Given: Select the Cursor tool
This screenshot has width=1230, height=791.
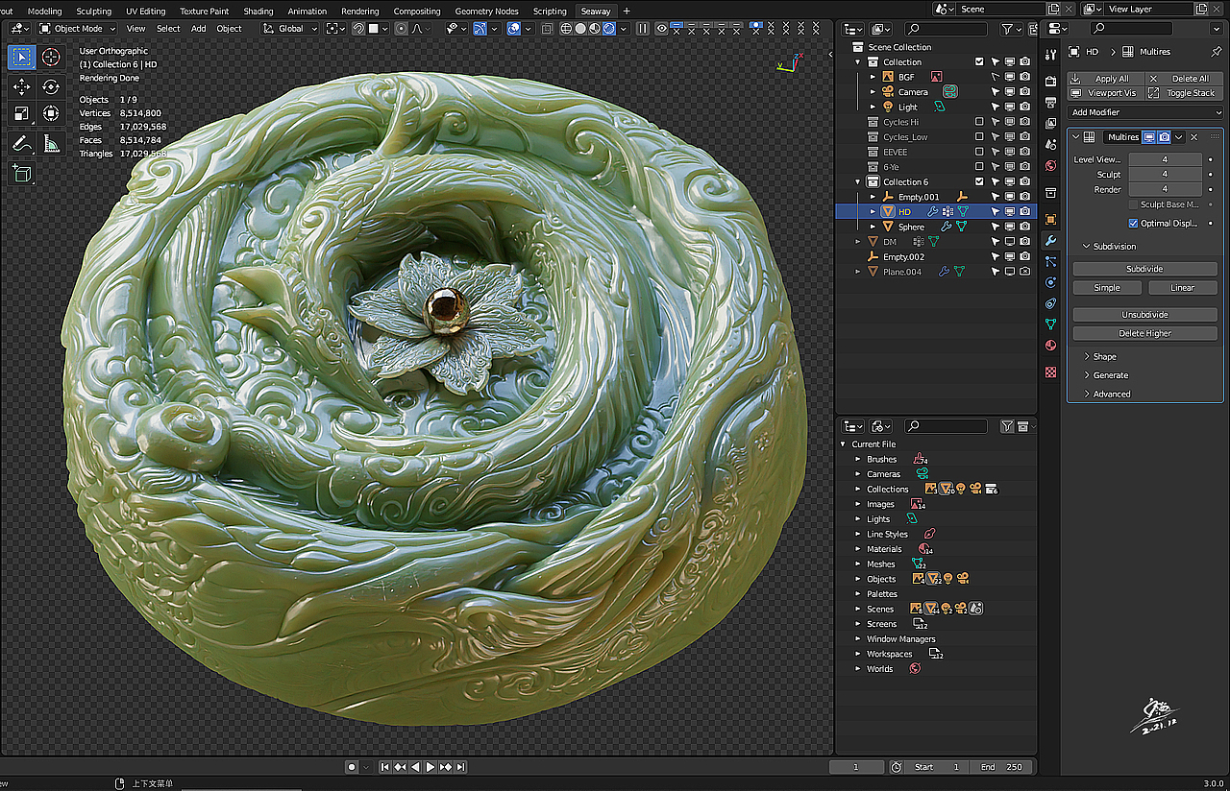Looking at the screenshot, I should 51,58.
